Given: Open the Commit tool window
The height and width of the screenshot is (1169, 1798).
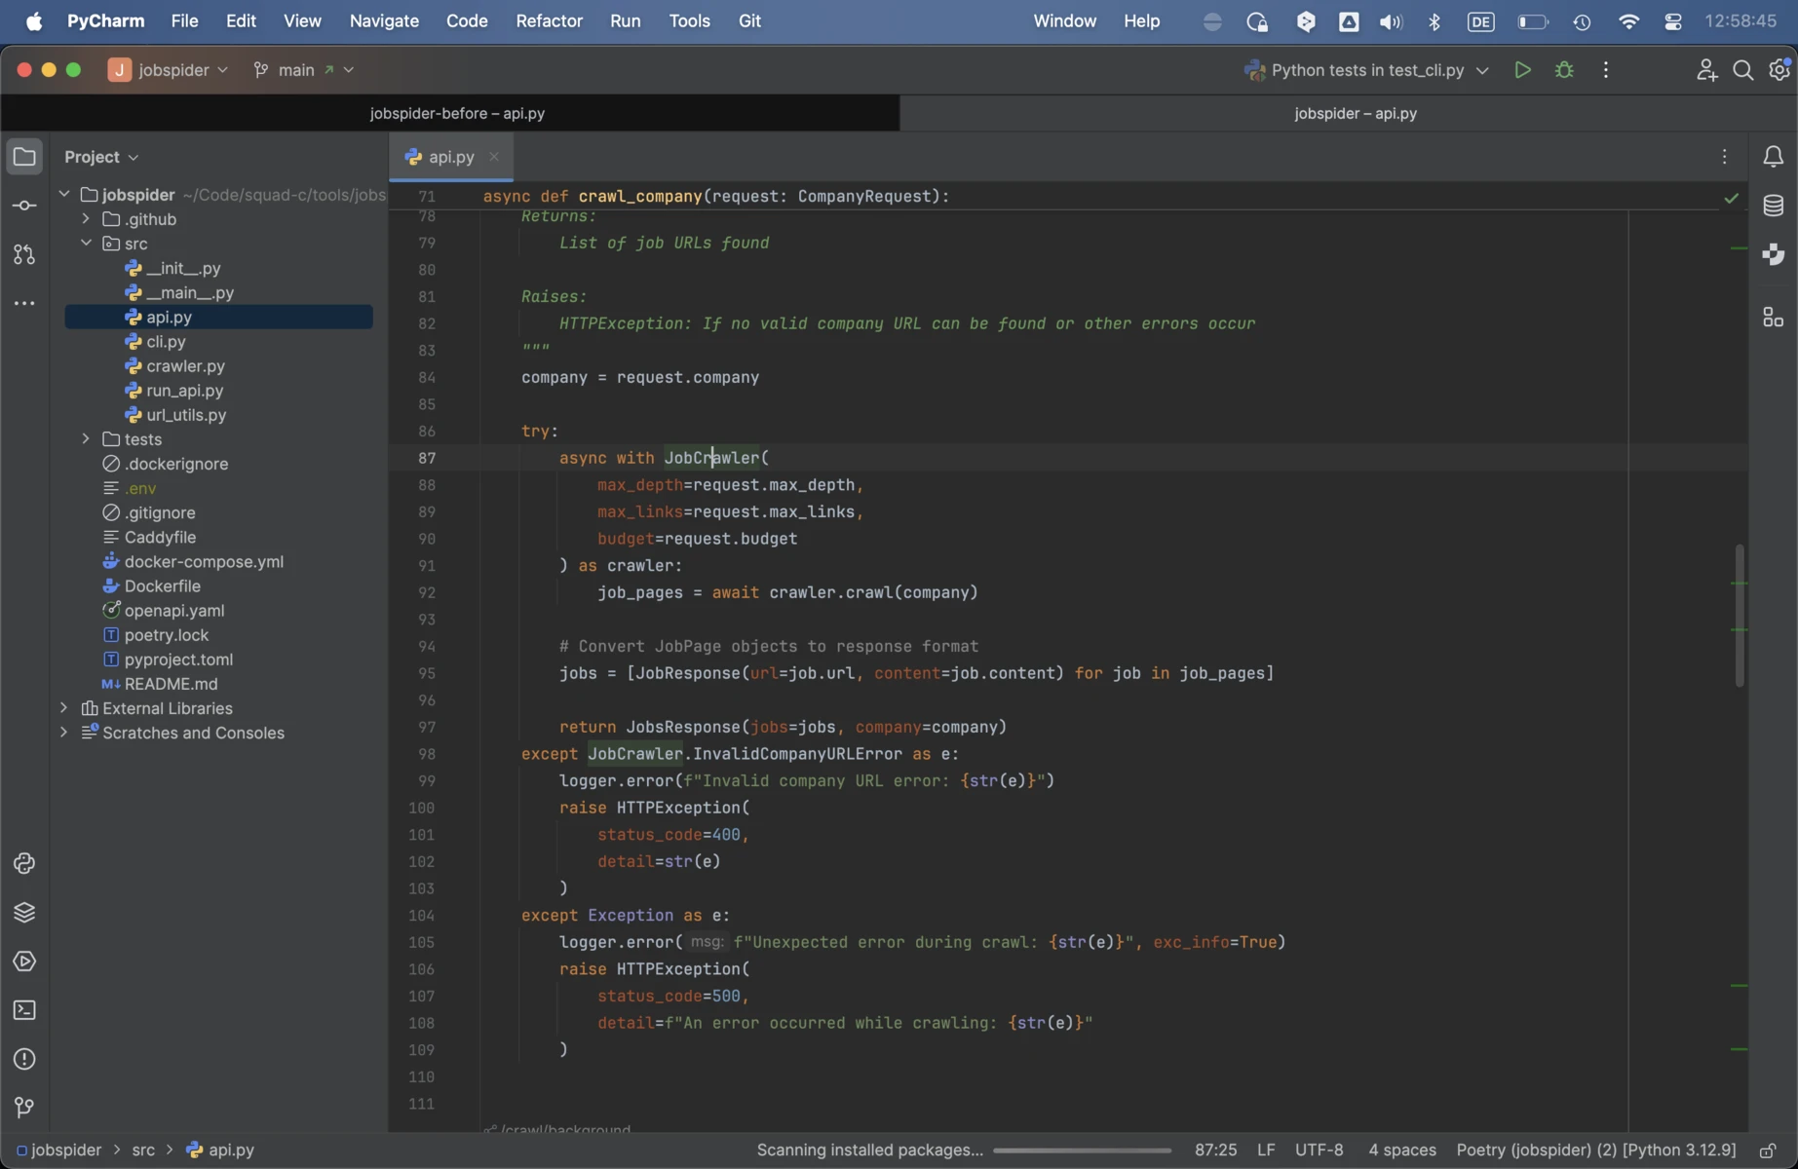Looking at the screenshot, I should 24,206.
